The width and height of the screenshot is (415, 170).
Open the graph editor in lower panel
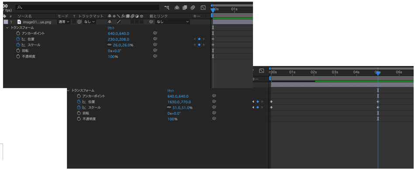click(262, 71)
